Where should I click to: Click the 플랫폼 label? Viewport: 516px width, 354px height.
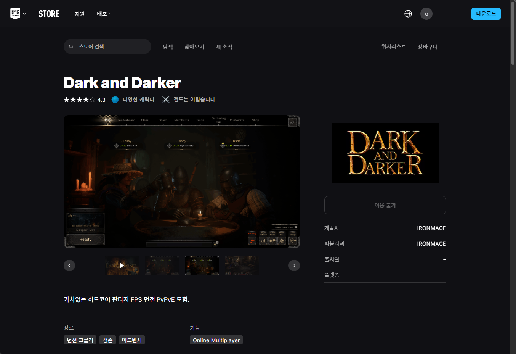[332, 275]
